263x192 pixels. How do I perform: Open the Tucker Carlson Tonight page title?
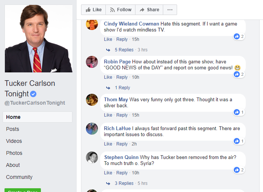pyautogui.click(x=30, y=88)
